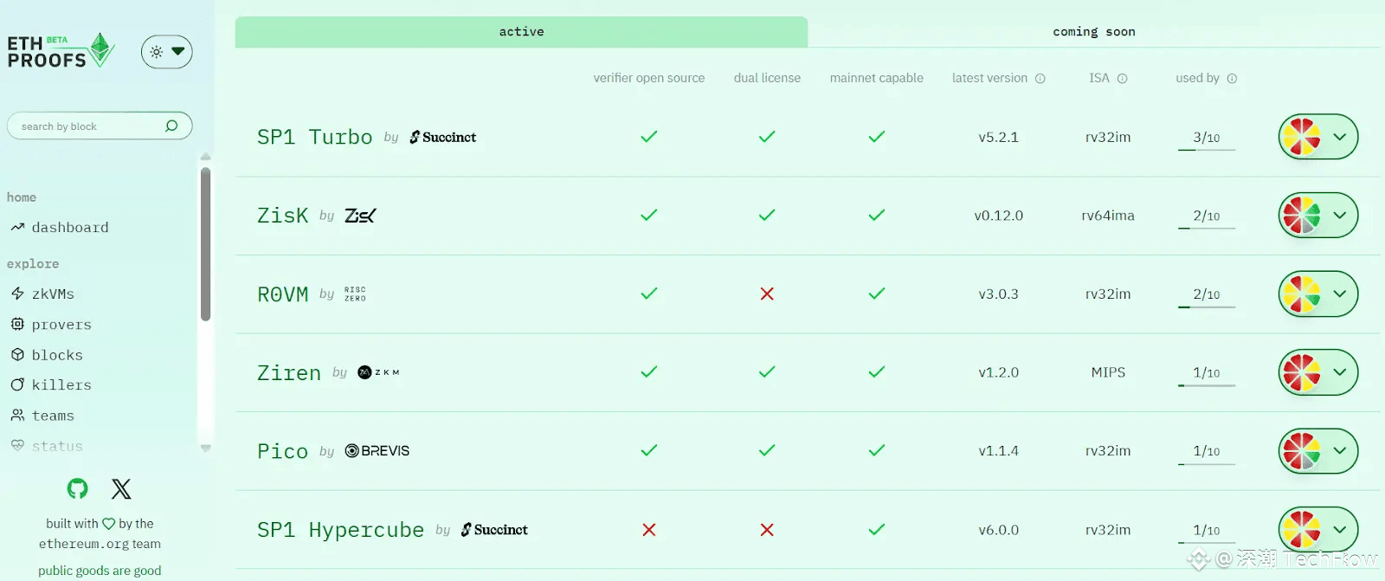Viewport: 1385px width, 581px height.
Task: Click the info icon beside ISA
Action: [1123, 79]
